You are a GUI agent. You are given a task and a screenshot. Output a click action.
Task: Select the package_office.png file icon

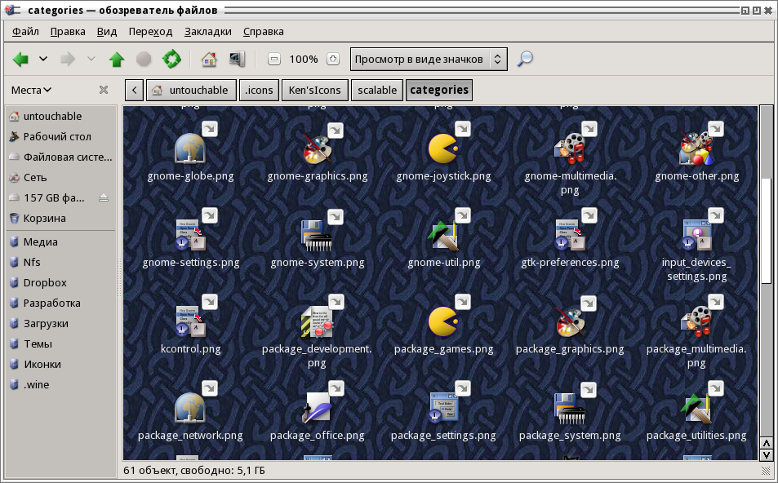(317, 408)
